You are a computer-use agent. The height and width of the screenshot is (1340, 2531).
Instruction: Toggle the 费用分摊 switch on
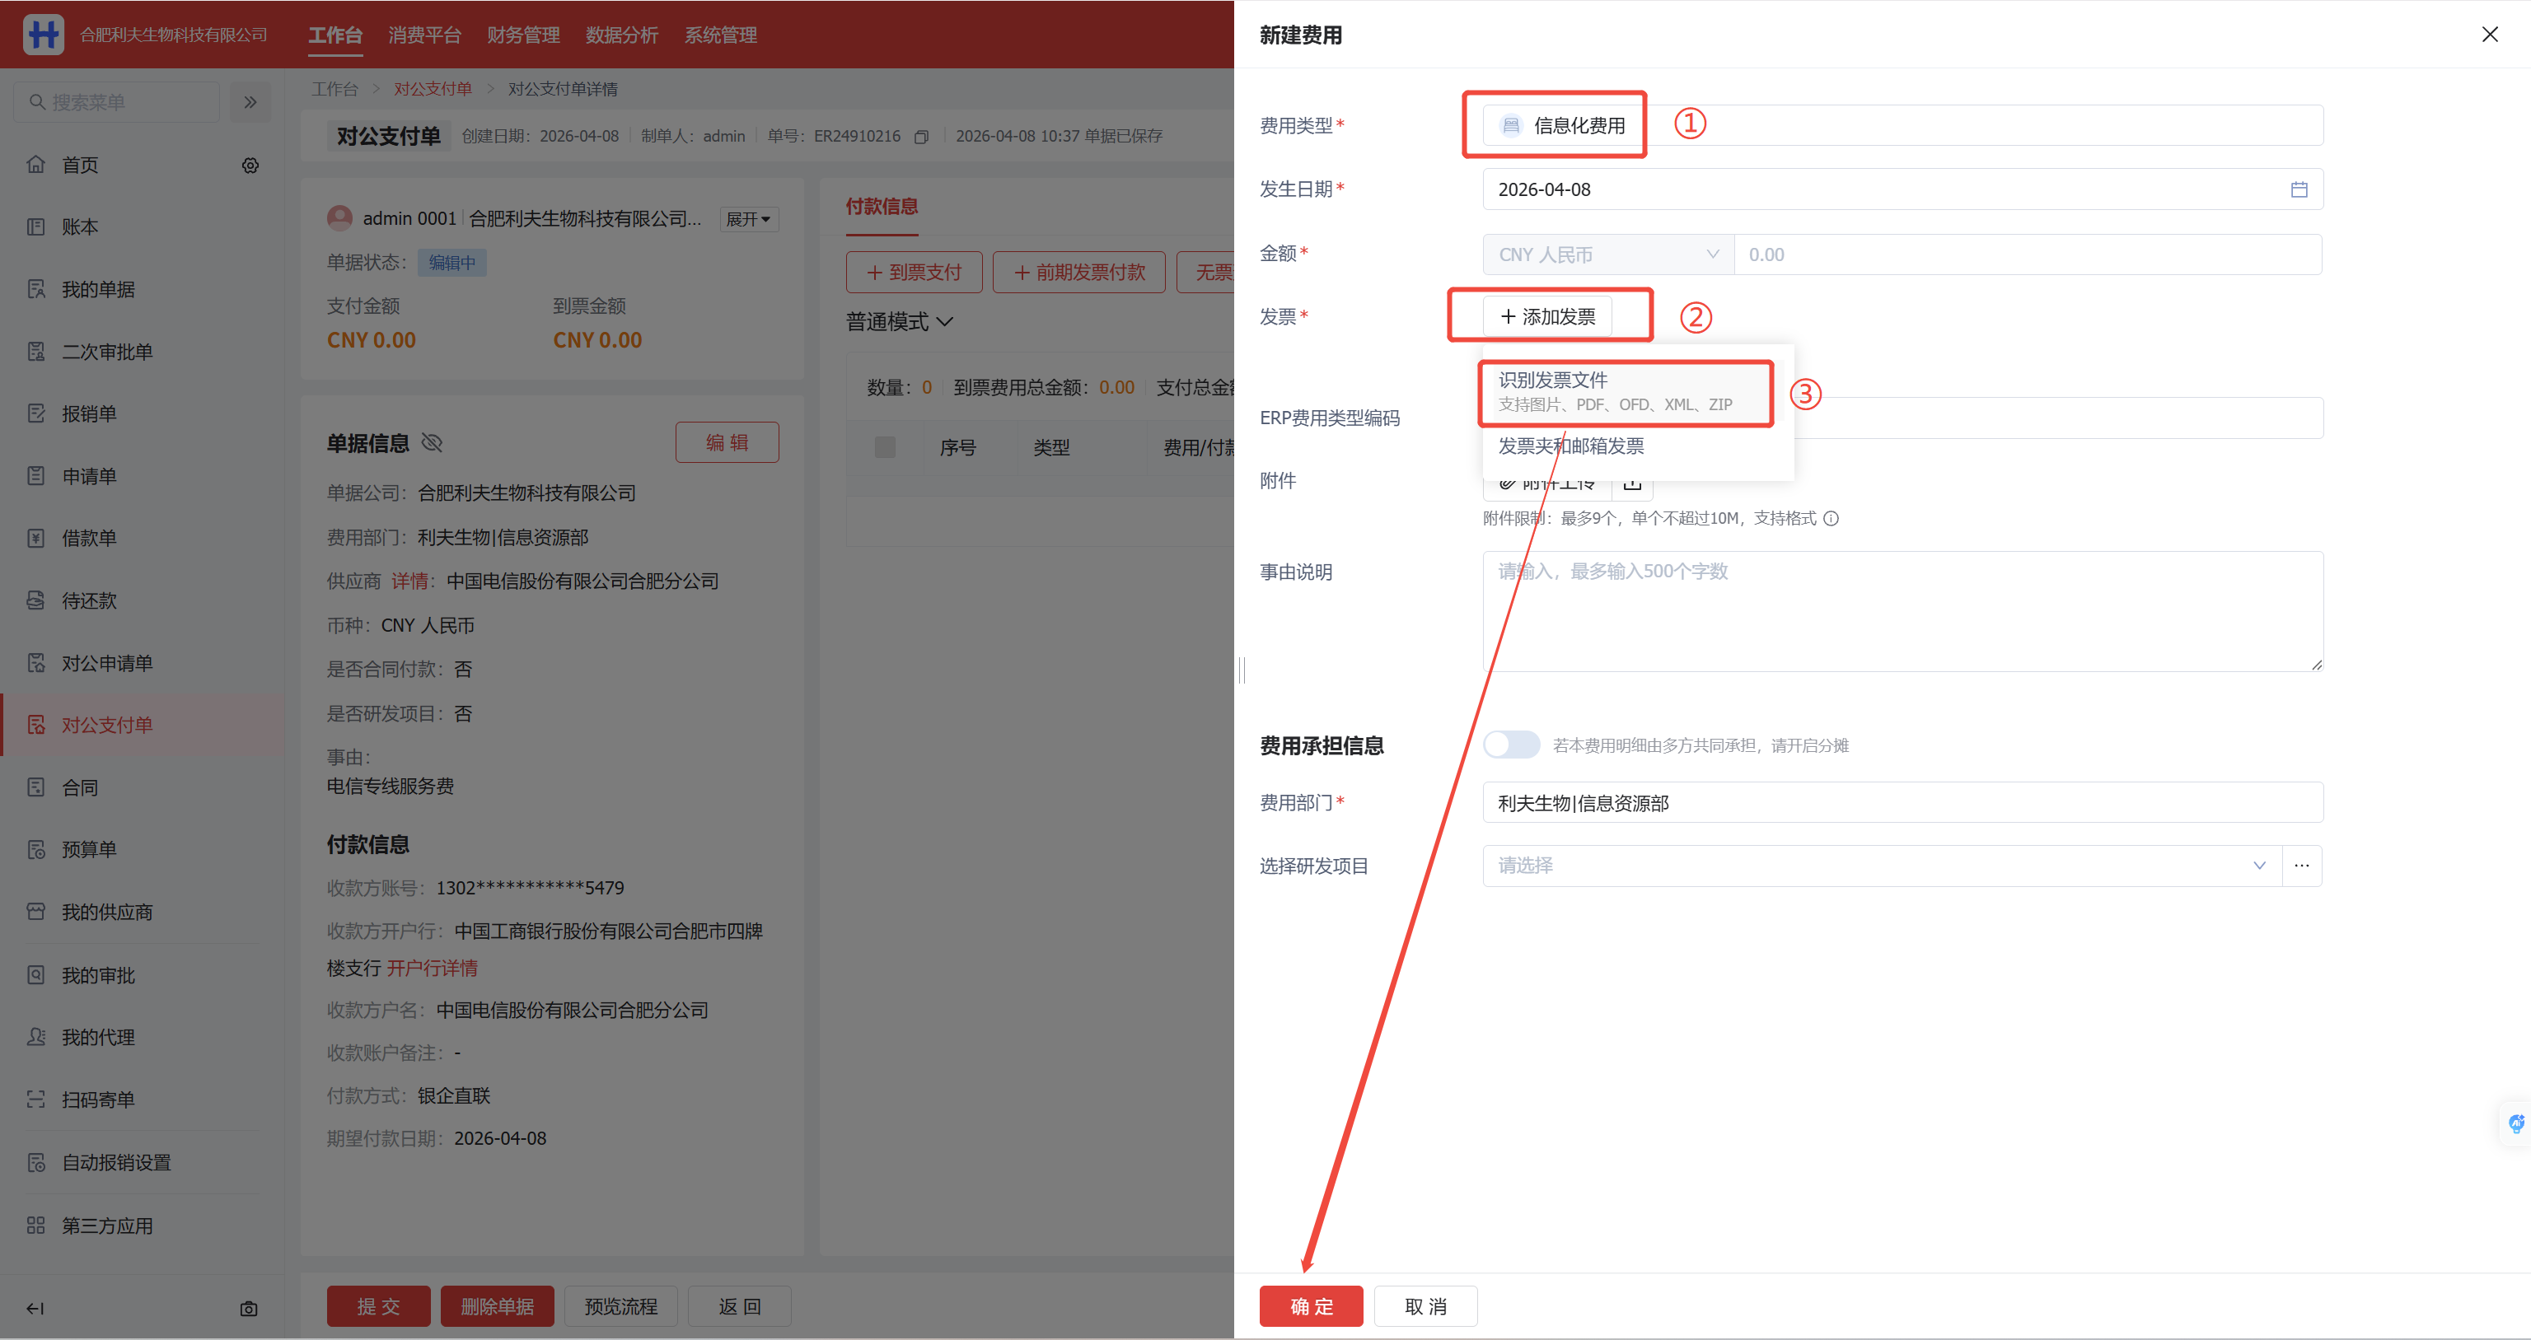click(x=1511, y=745)
